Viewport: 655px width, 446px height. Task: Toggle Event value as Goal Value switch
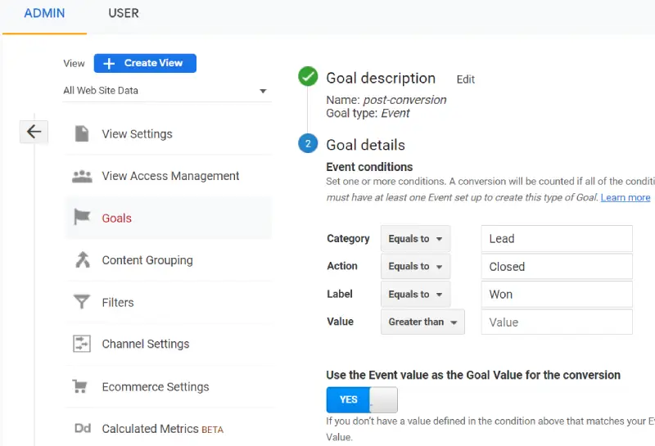click(362, 399)
